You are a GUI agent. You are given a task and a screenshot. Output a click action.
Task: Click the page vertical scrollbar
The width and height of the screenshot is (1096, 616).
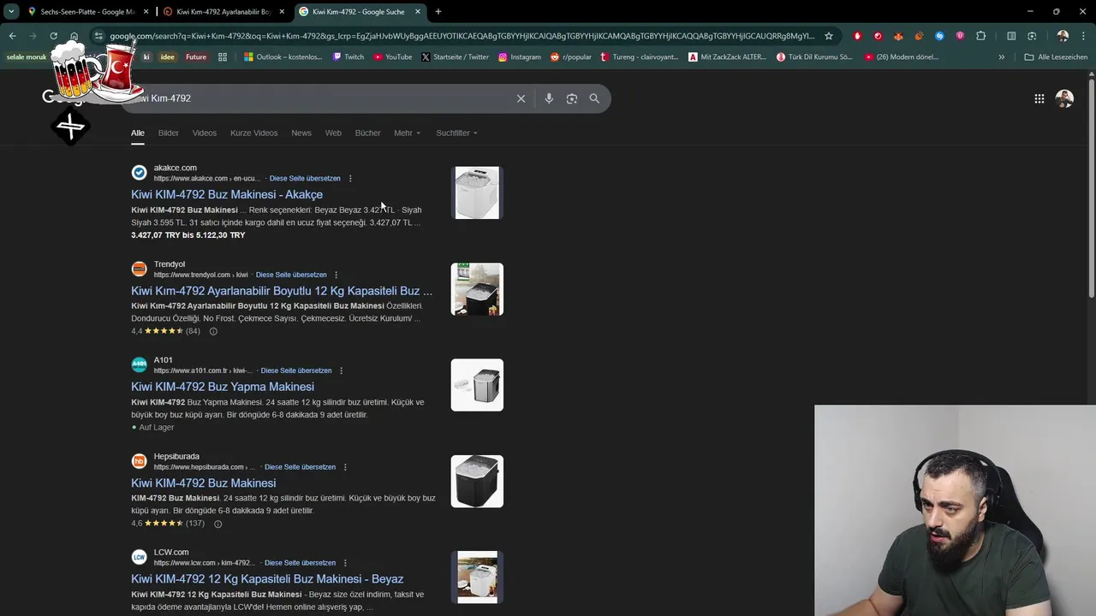coord(1091,188)
